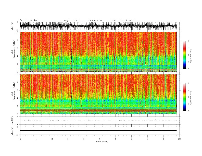Click the thick ch.4 voltage trace
Viewport: 202px width, 156px height.
[x=98, y=131]
